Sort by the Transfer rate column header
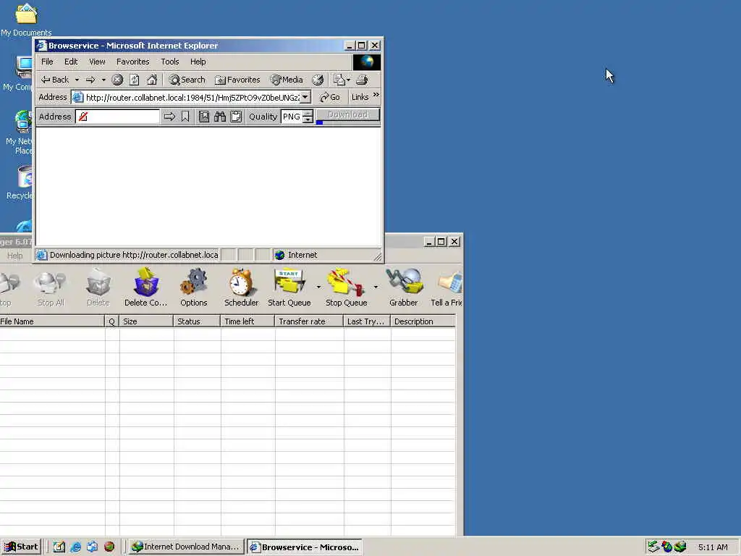Screen dimensions: 741x556 coord(309,321)
